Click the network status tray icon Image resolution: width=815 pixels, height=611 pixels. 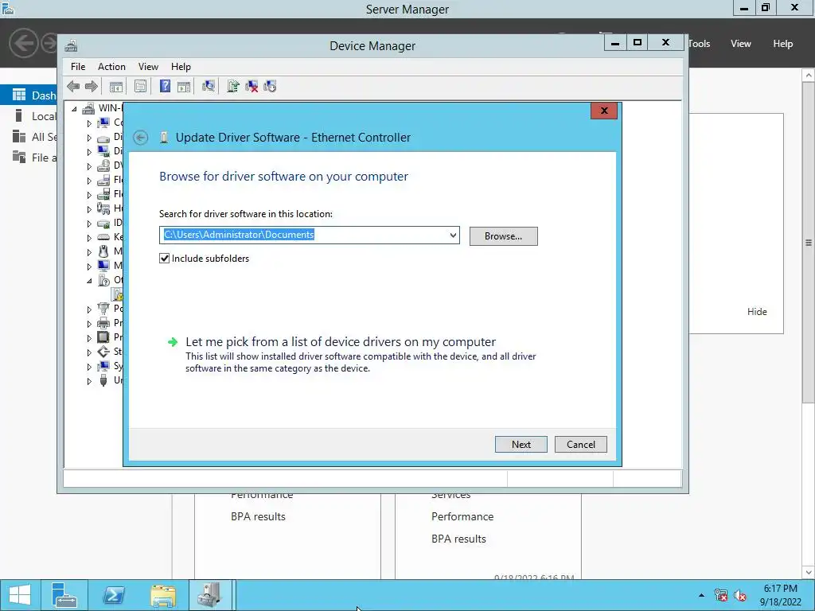[720, 595]
